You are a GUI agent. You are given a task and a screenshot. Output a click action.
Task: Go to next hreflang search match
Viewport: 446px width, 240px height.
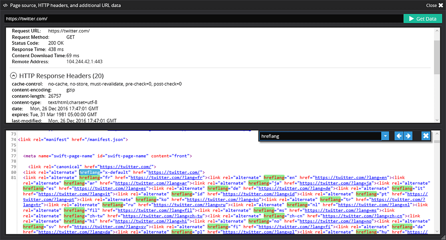[408, 136]
